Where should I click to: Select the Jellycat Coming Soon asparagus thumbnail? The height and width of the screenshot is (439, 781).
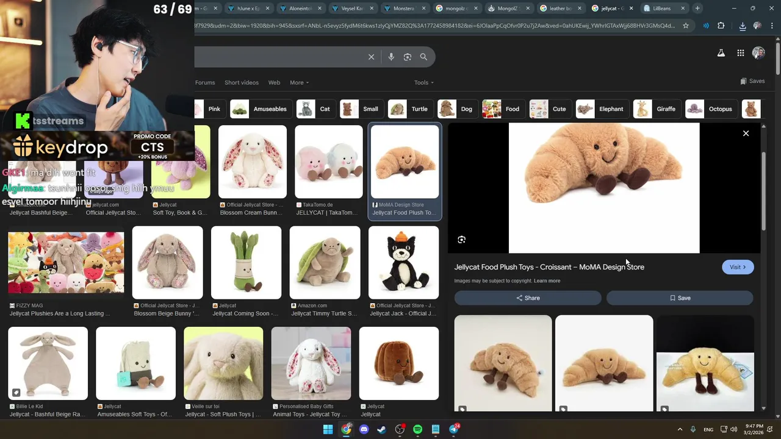pos(247,263)
